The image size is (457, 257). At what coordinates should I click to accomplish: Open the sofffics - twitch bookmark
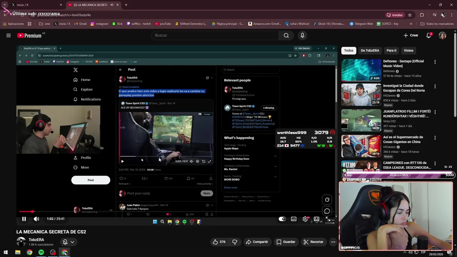coord(138,24)
